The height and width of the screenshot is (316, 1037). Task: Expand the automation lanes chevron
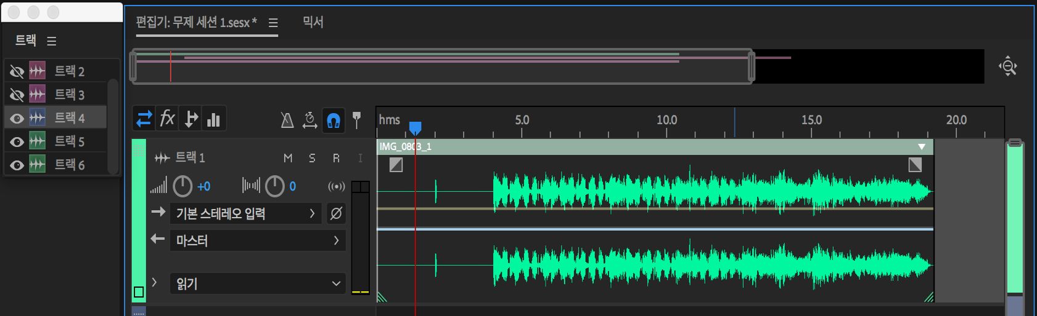point(154,282)
